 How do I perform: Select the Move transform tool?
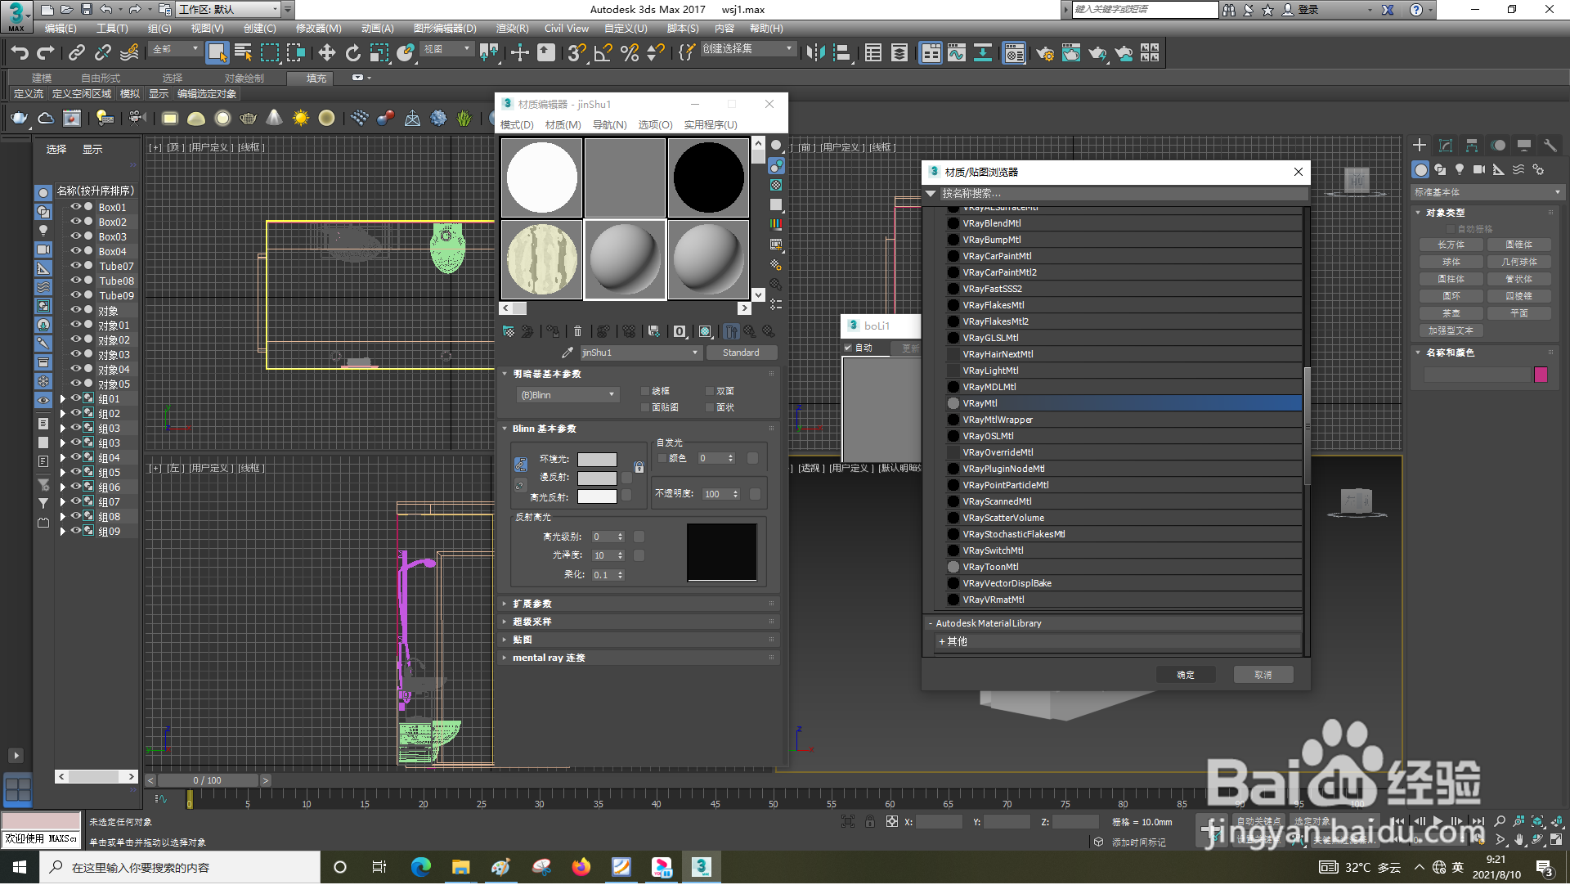click(326, 53)
